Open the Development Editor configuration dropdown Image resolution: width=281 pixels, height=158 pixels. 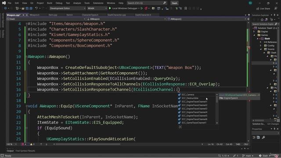pos(68,8)
